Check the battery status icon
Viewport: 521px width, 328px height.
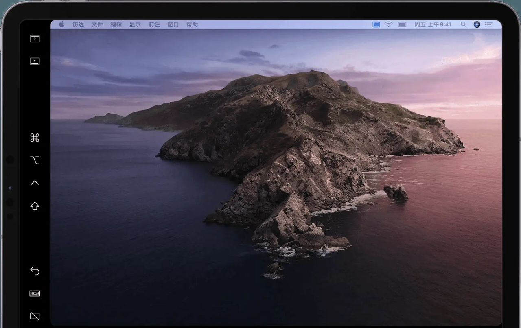[x=403, y=24]
